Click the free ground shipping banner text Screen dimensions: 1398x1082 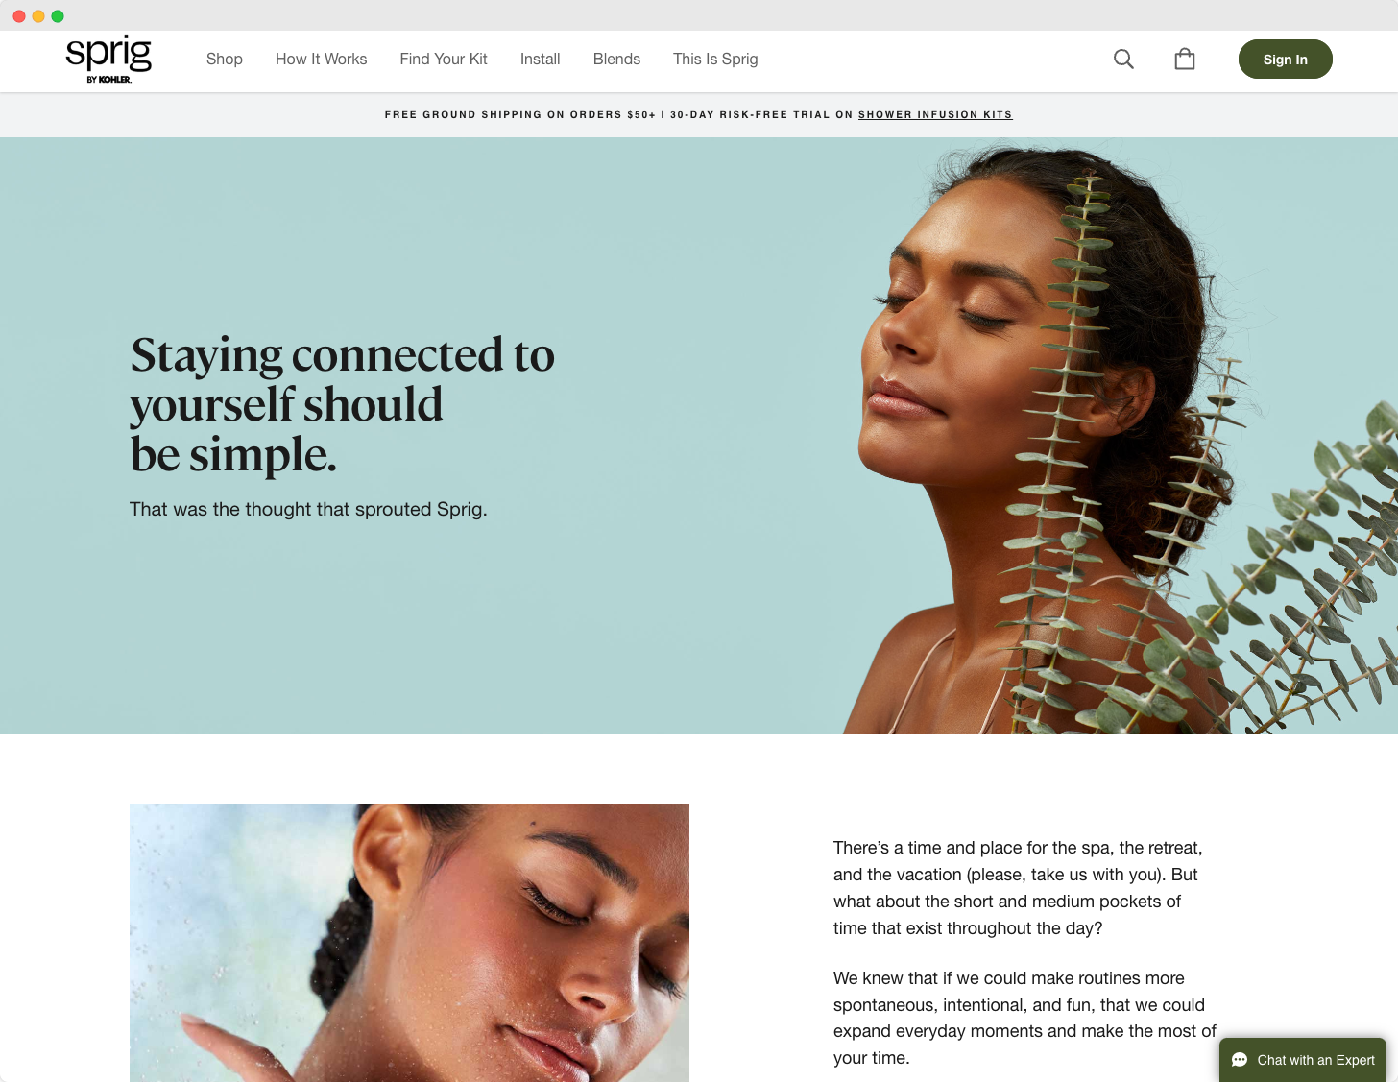pyautogui.click(x=619, y=115)
